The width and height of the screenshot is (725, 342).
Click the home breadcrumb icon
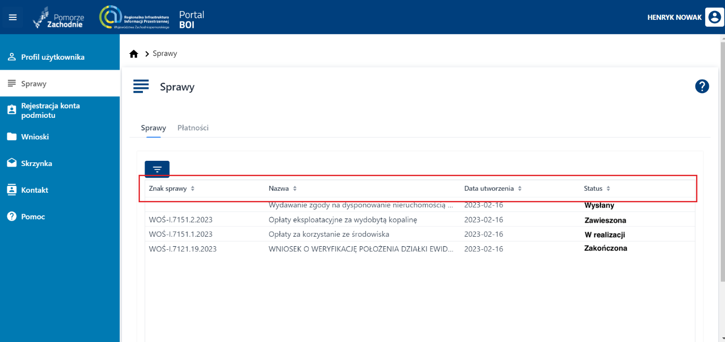tap(134, 54)
